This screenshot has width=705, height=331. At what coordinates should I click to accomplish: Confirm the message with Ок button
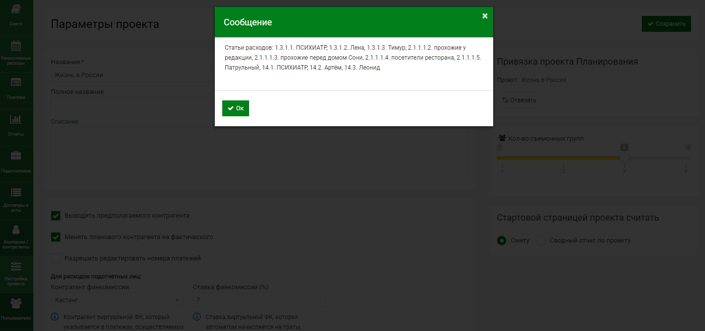236,108
